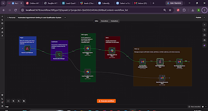Open the Send Email Attendance Reminder node

(179, 62)
